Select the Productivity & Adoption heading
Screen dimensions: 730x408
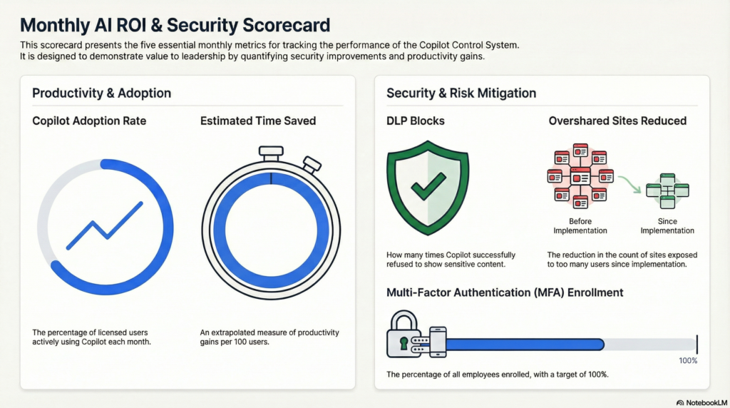click(101, 93)
